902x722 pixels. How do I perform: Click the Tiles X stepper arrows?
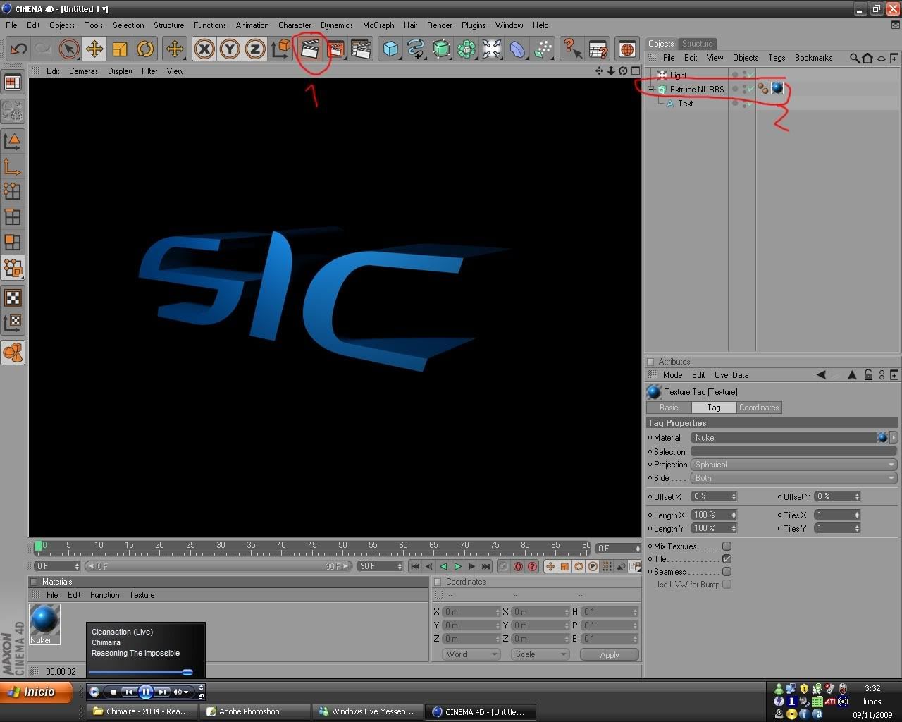pos(857,515)
